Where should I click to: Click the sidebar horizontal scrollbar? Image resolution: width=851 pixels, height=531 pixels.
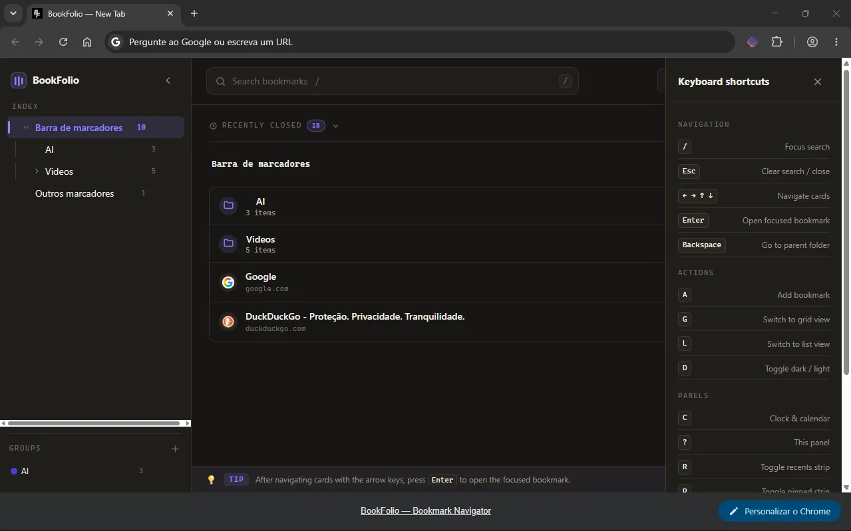[94, 423]
